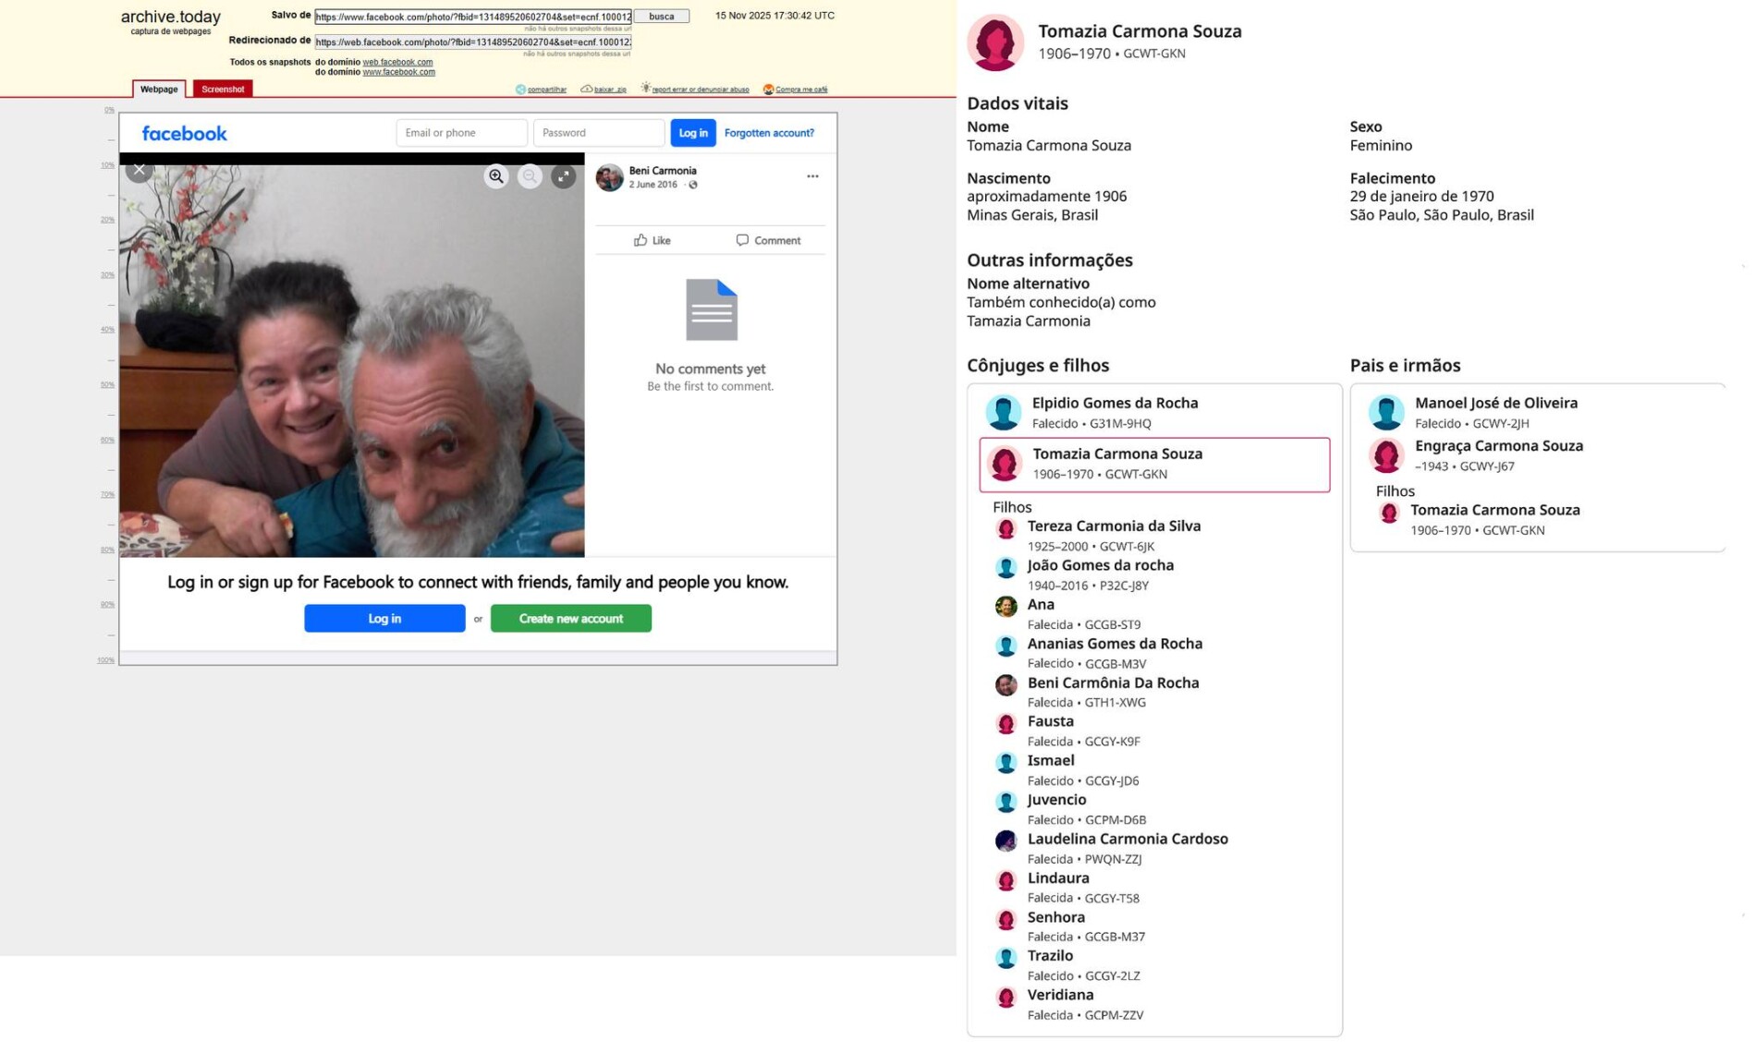
Task: Open Engraça Carmona Souza's parent entry
Action: (1498, 446)
